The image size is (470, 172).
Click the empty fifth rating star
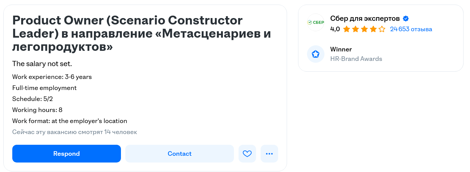tap(382, 29)
